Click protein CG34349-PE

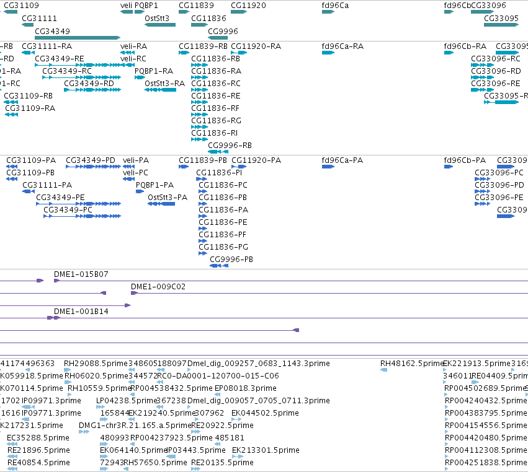60,198
